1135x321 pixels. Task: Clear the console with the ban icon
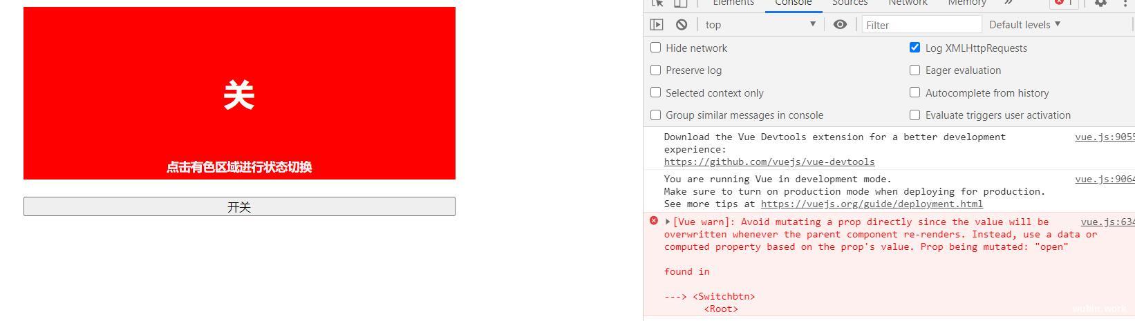click(x=682, y=24)
